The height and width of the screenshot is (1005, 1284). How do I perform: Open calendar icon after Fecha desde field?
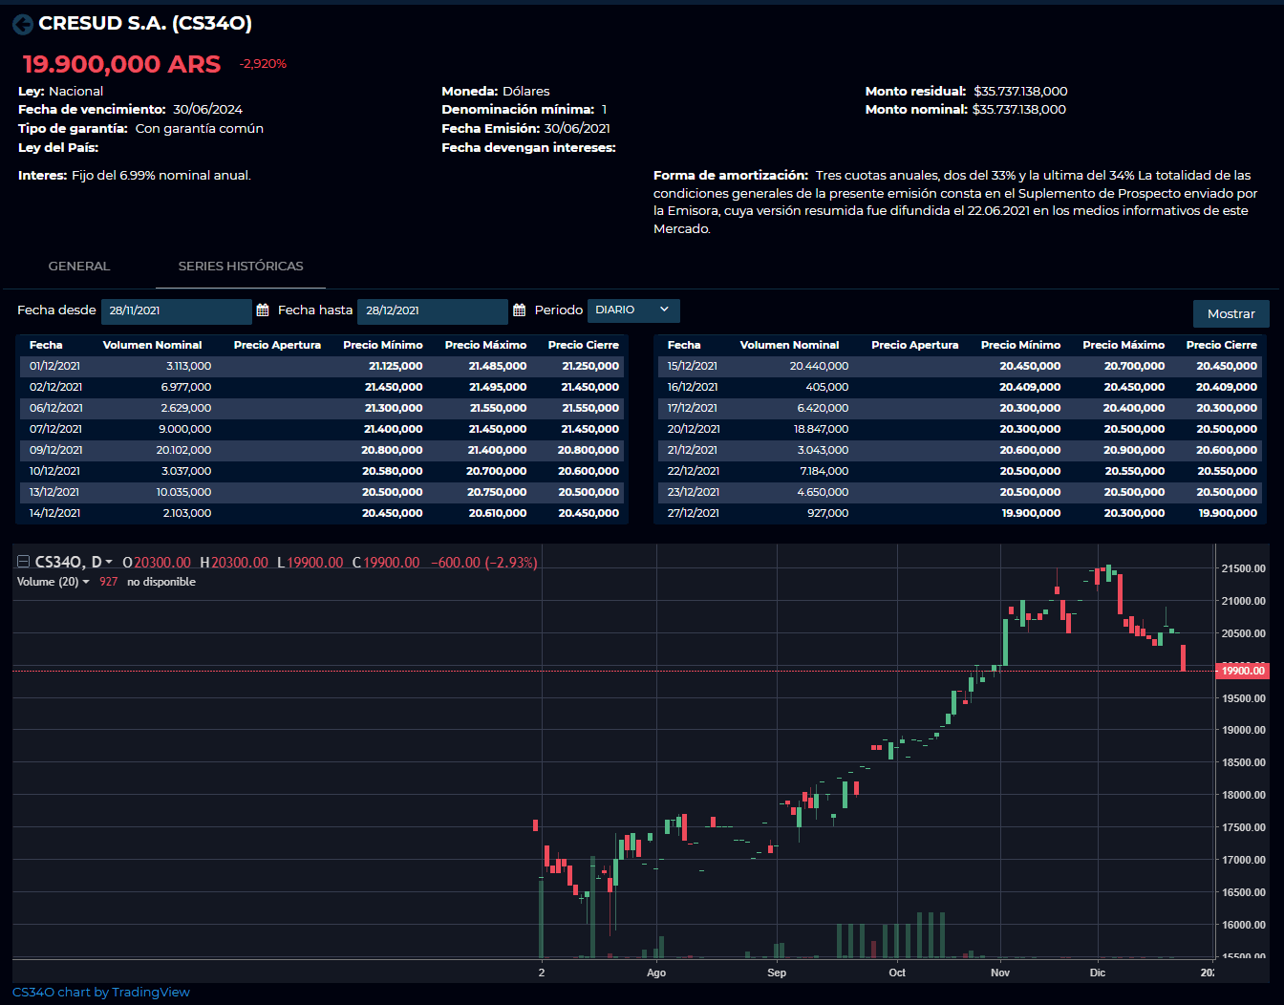(263, 310)
